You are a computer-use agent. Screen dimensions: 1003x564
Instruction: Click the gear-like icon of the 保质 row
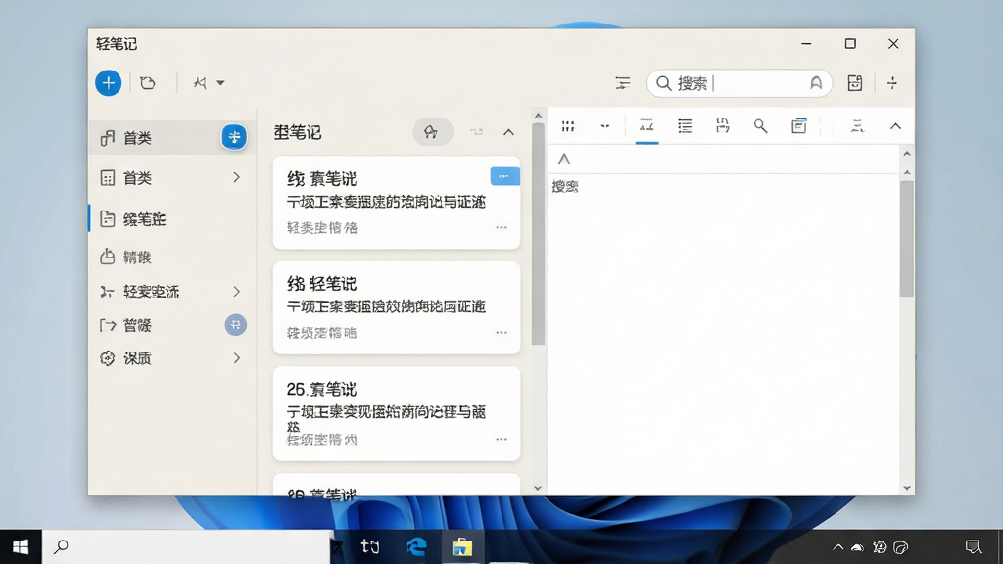tap(108, 358)
